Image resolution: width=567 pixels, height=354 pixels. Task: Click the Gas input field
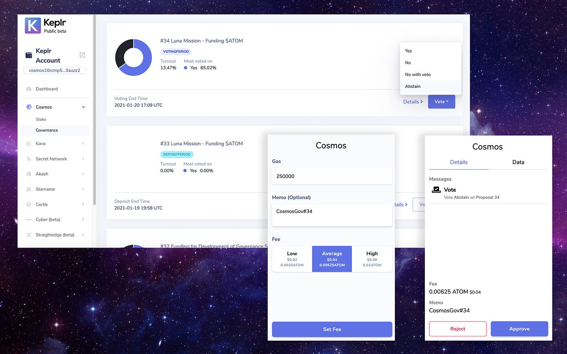coord(332,176)
